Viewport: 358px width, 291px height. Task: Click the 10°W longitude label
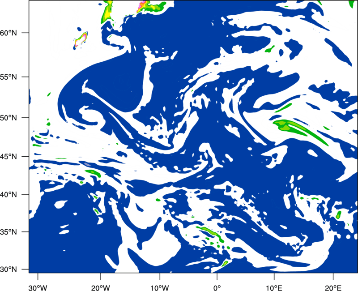159,288
